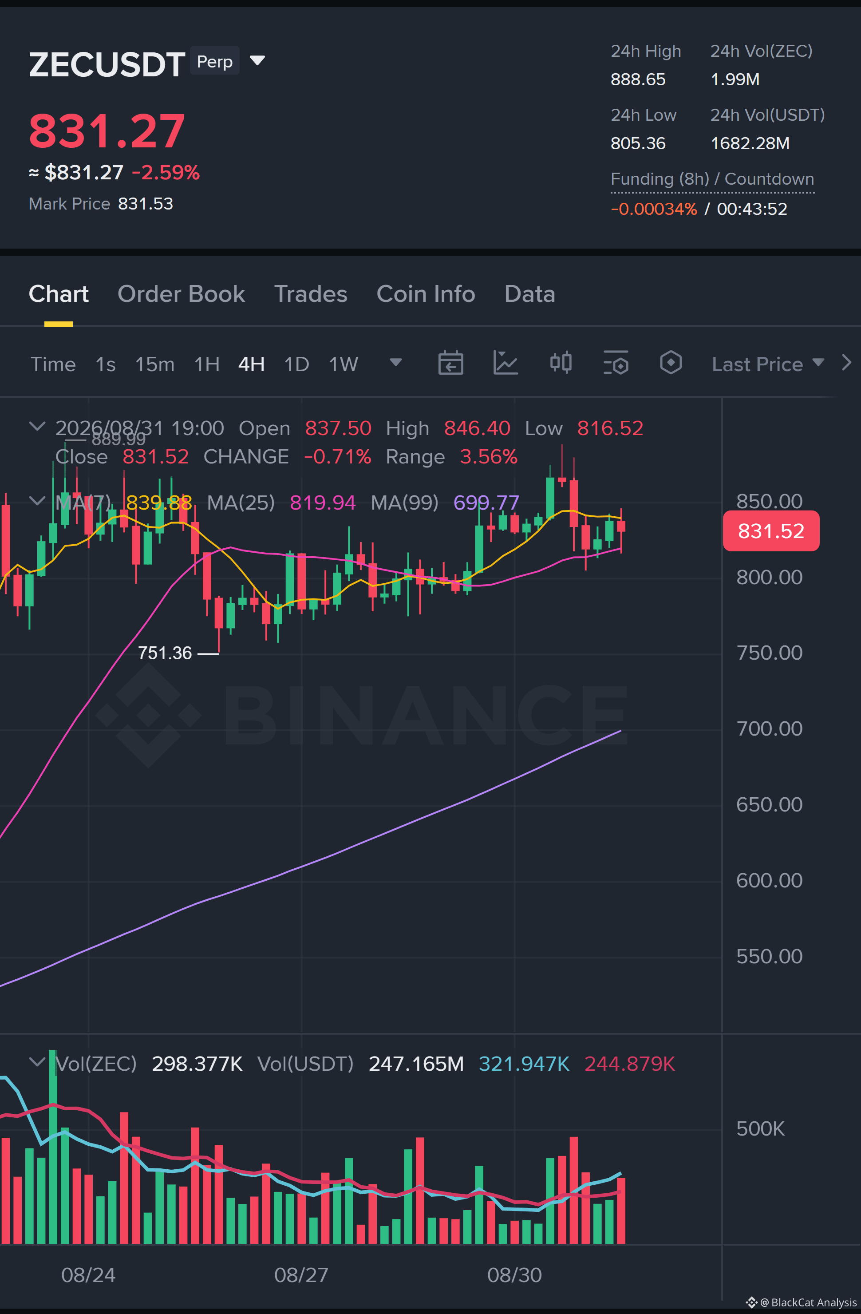Viewport: 861px width, 1314px height.
Task: Click the MA(99) value 699.77
Action: tap(486, 503)
